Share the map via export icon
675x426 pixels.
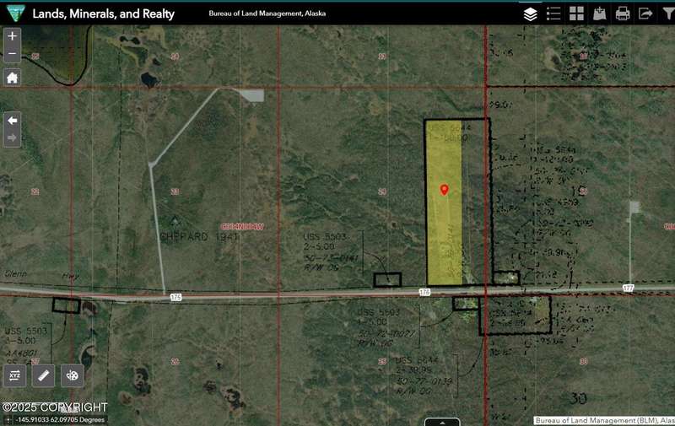[645, 13]
